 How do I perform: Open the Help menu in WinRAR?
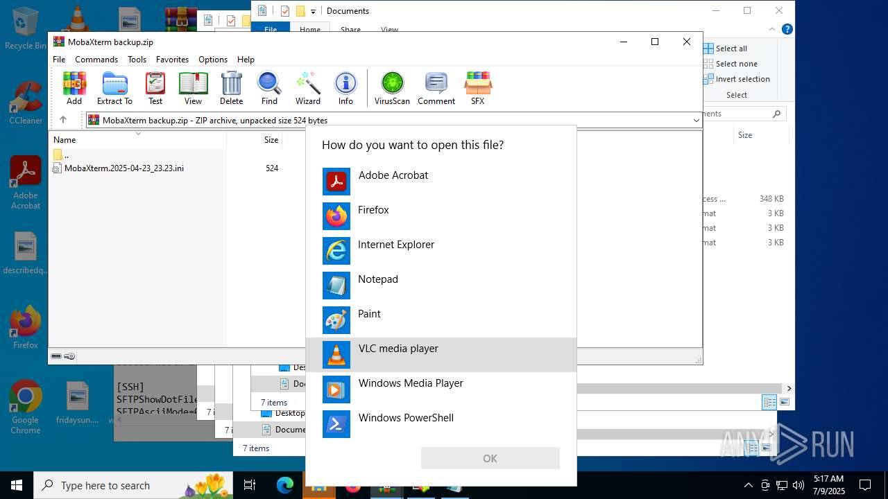(246, 60)
